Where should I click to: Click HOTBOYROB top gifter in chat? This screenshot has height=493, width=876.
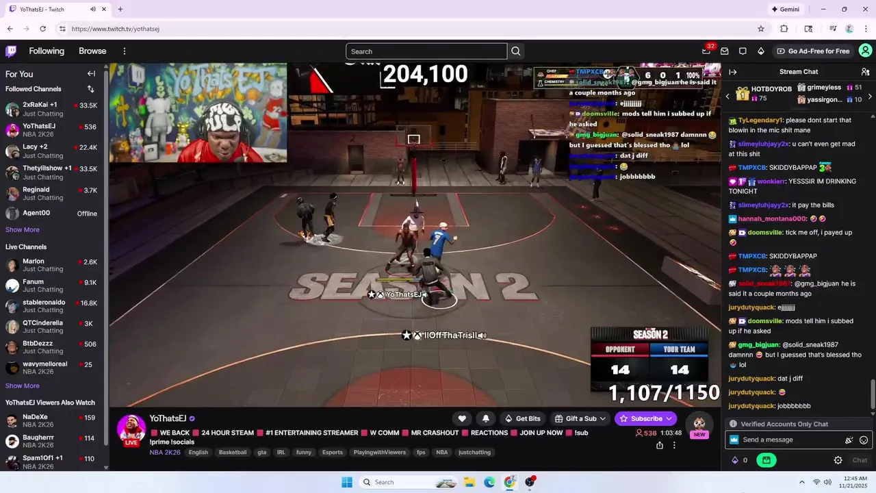pyautogui.click(x=764, y=94)
